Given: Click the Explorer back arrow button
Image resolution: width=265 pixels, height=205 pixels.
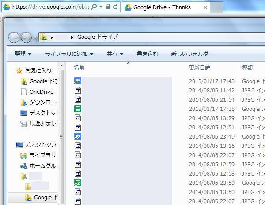Looking at the screenshot, I should 14,37.
